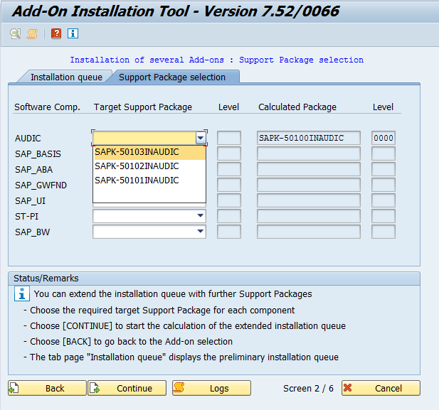The width and height of the screenshot is (439, 410).
Task: Click the AUDIC calculated level 0000 field
Action: 384,138
